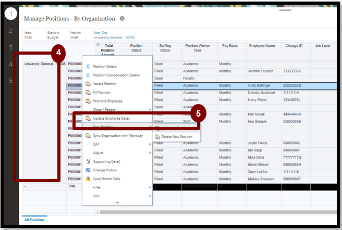This screenshot has width=342, height=230.
Task: Select Delete New Position in submenu
Action: [x=176, y=137]
